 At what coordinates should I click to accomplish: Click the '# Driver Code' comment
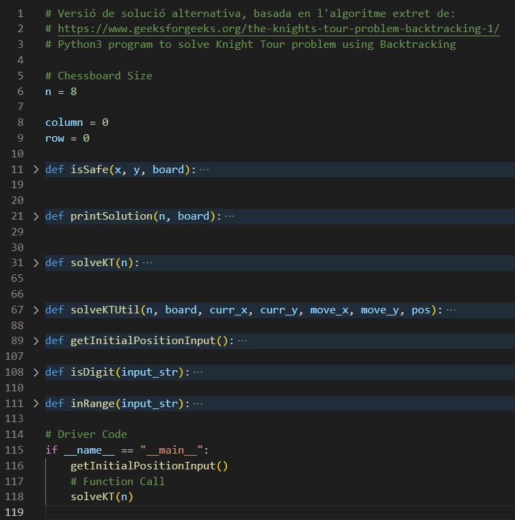(x=86, y=434)
